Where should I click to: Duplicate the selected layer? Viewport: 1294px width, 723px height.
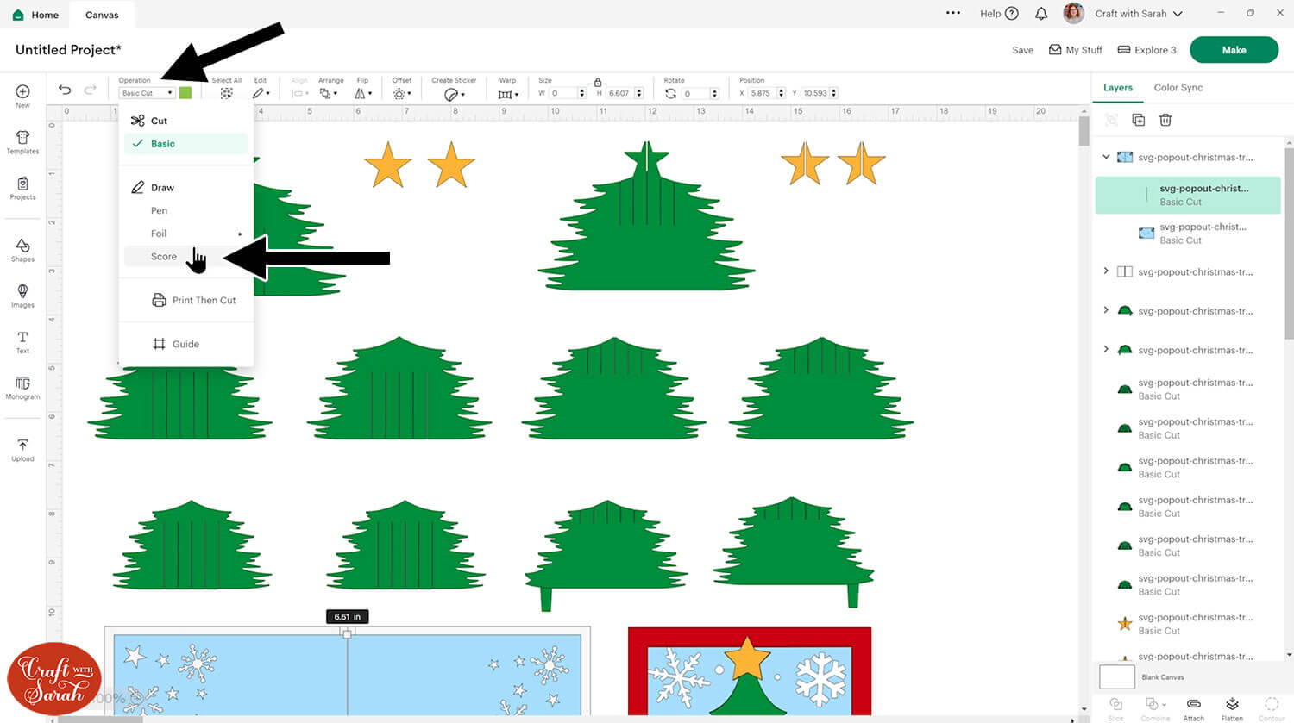[x=1138, y=120]
